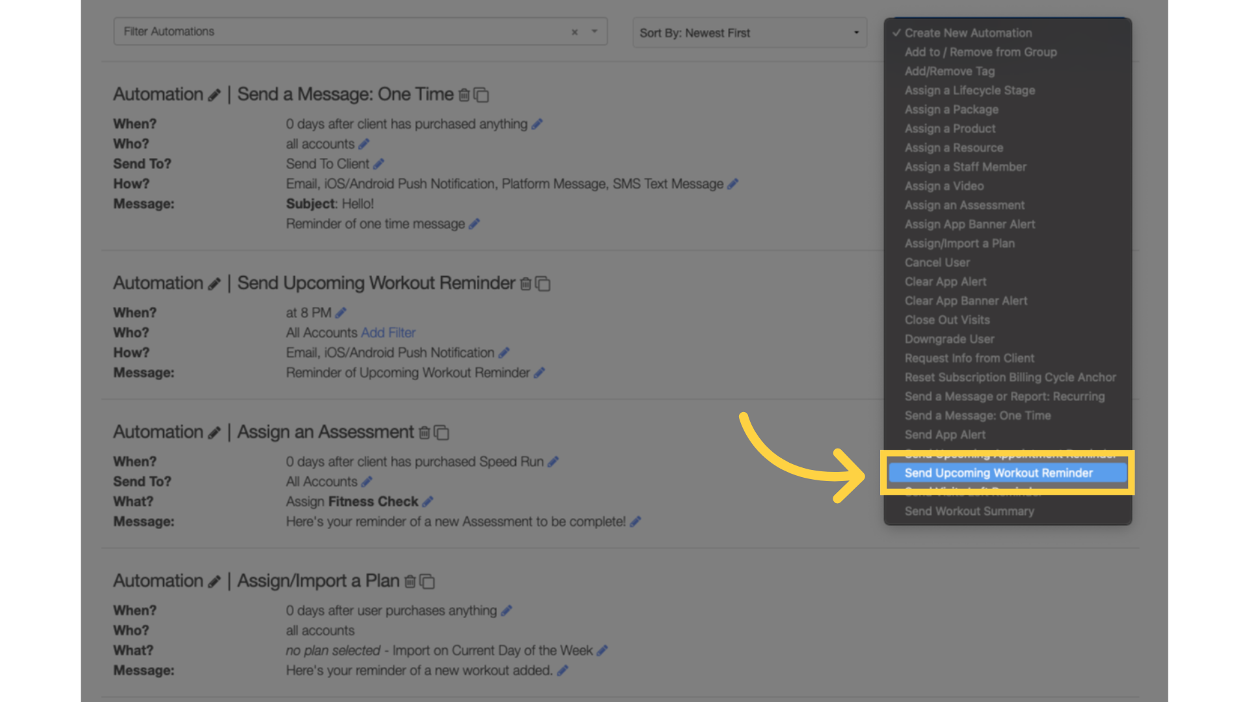Viewport: 1249px width, 702px height.
Task: Select Send App Alert
Action: pyautogui.click(x=1008, y=435)
